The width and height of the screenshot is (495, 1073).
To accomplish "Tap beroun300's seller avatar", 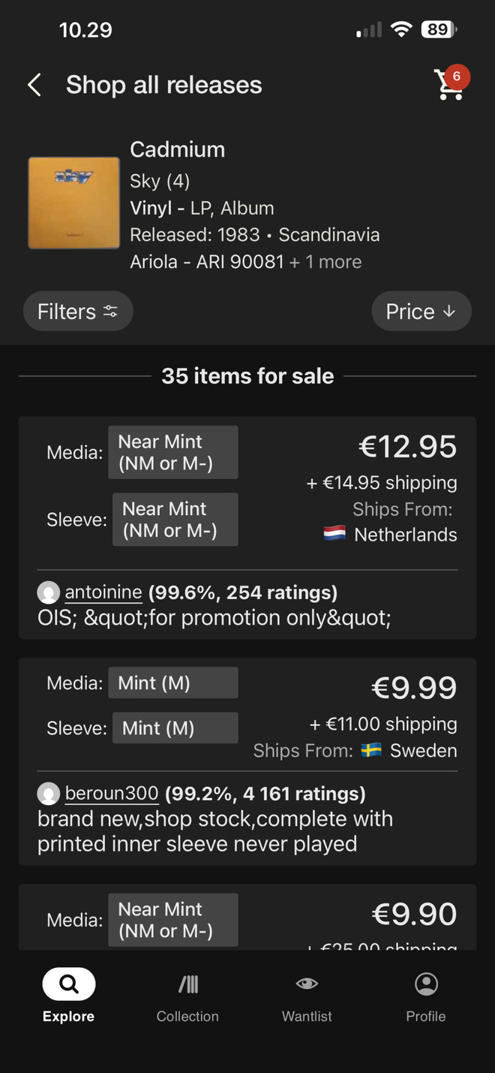I will pos(49,794).
